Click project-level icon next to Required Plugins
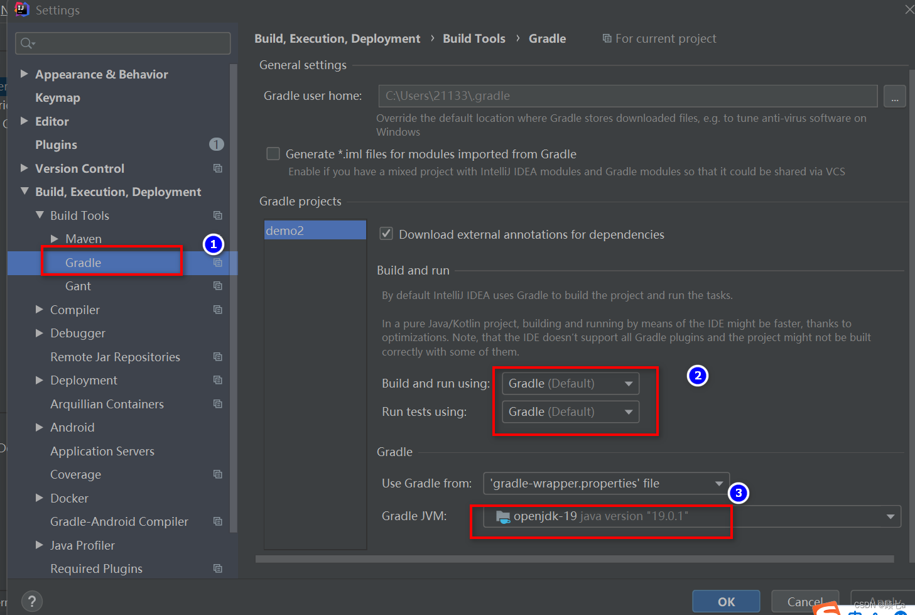 point(218,569)
